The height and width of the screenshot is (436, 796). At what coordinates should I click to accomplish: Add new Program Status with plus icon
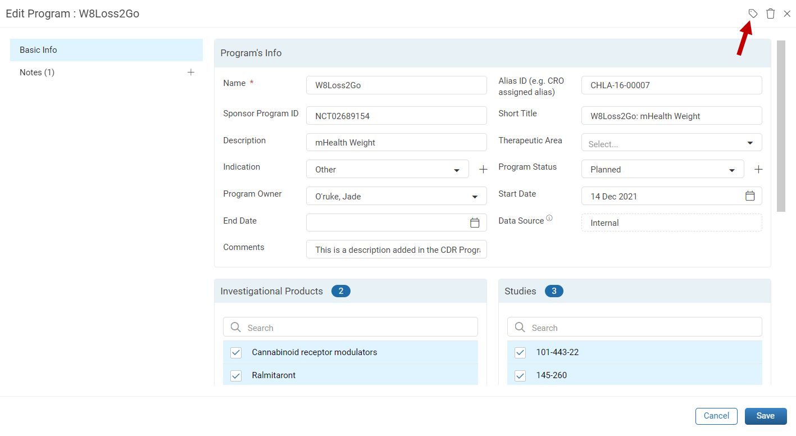[758, 169]
